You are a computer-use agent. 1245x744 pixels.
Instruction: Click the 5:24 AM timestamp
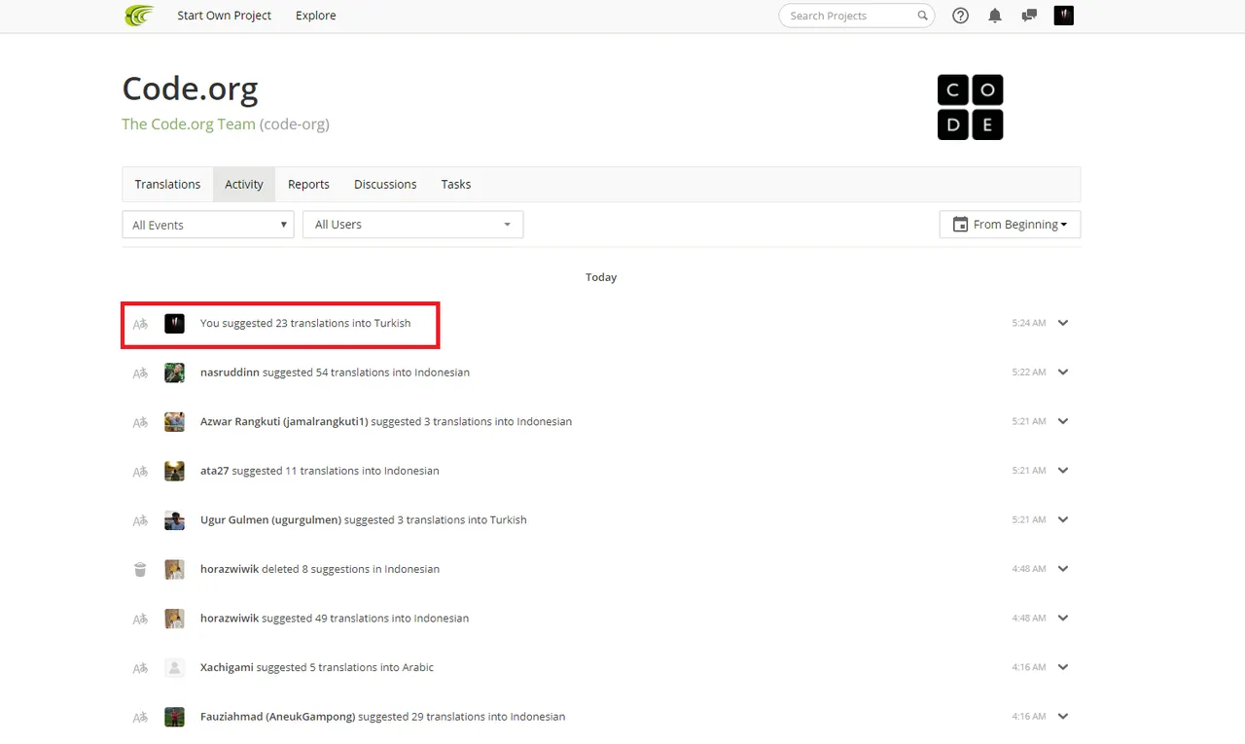tap(1029, 323)
